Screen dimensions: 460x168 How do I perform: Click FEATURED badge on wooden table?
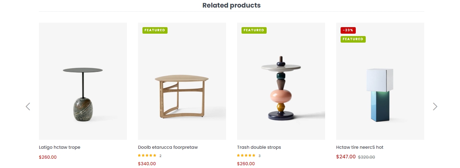155,30
